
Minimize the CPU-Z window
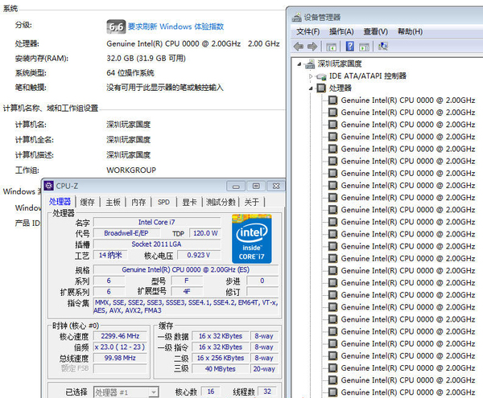[x=236, y=186]
